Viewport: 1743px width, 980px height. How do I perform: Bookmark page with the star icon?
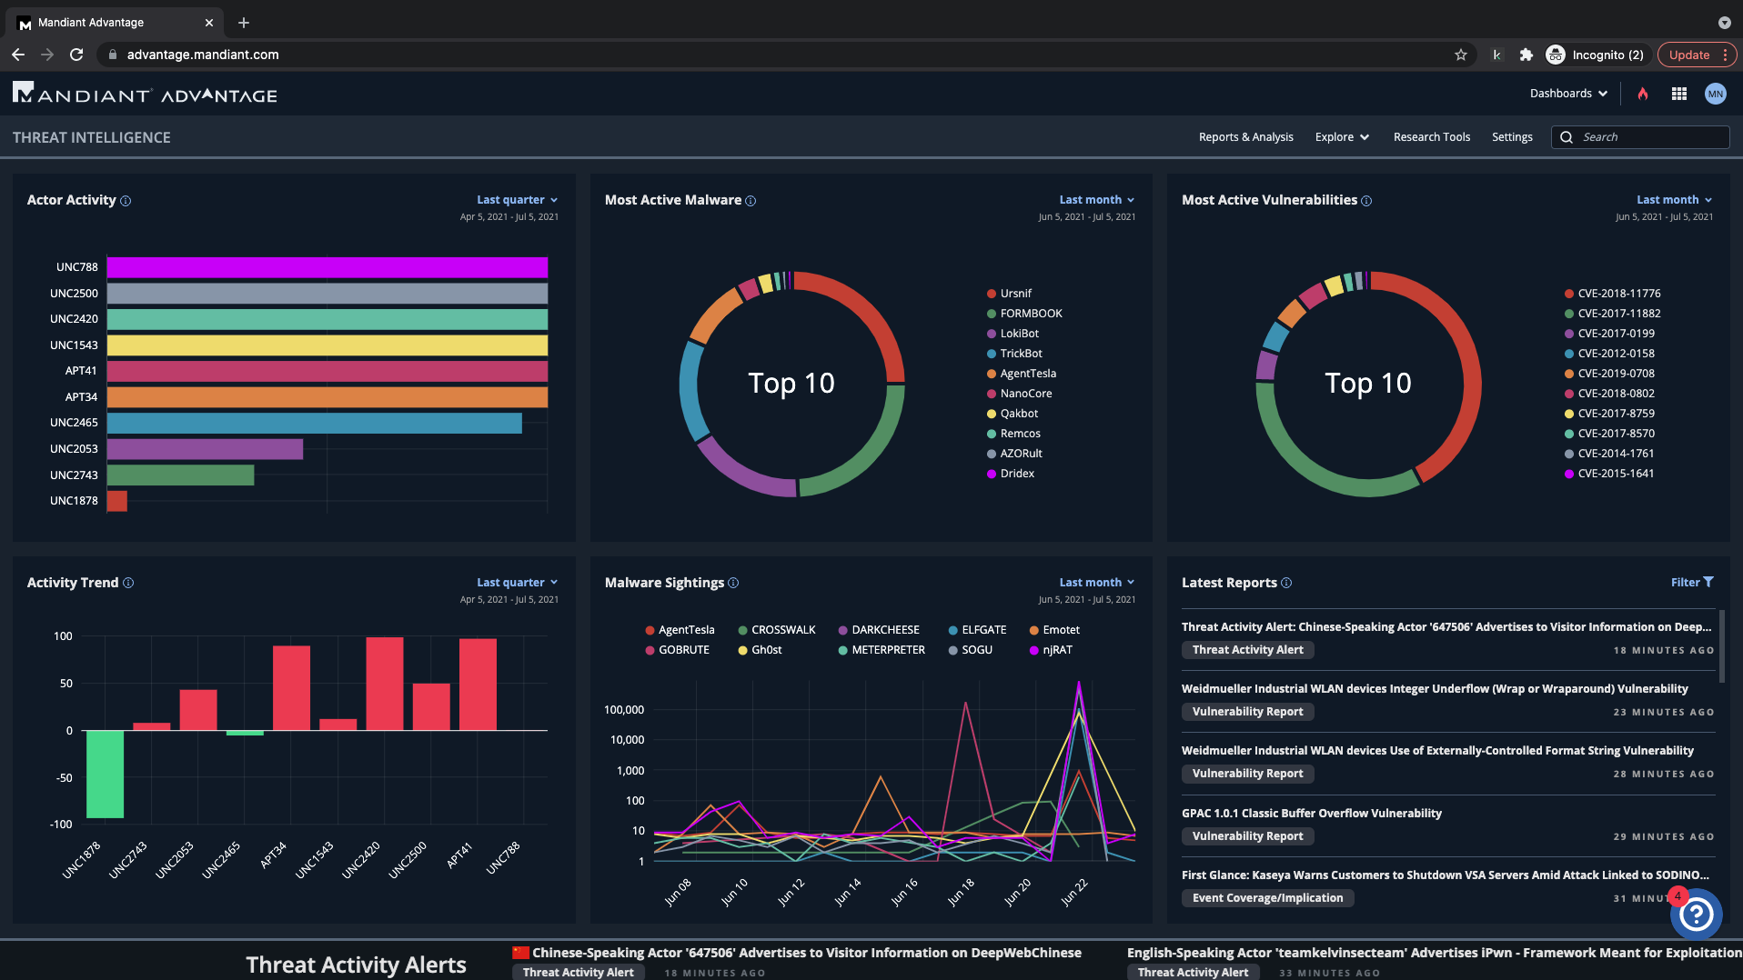pos(1461,55)
